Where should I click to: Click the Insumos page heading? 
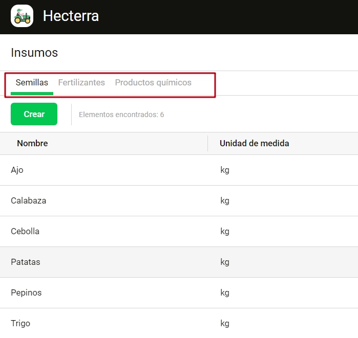tap(34, 53)
